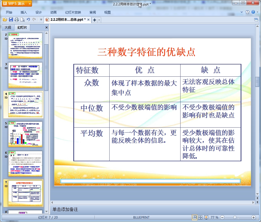Redo the last undone action
This screenshot has height=222, width=261.
(x=34, y=20)
